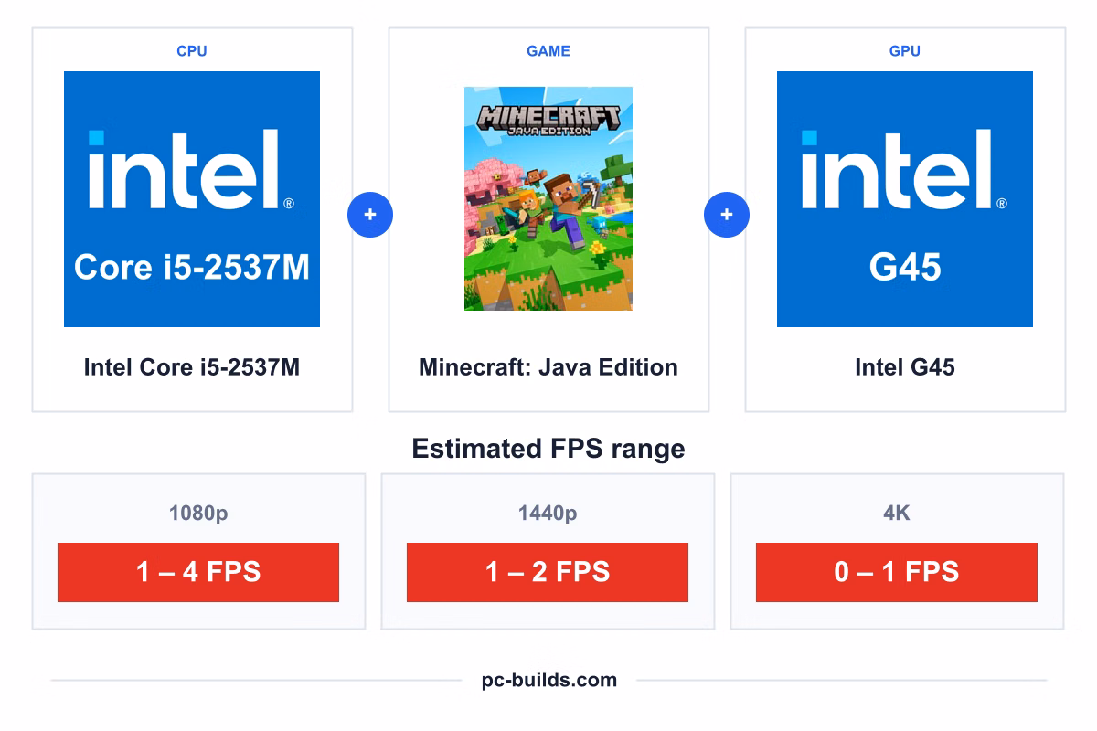Click the Intel G45 logo image

tap(905, 199)
